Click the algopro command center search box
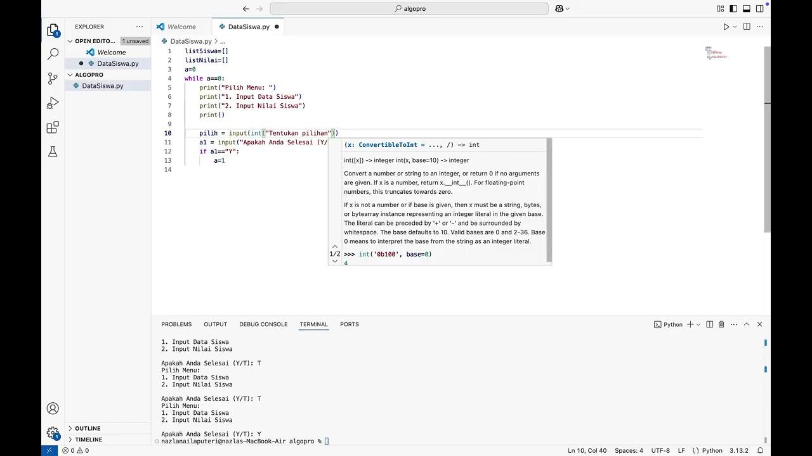The width and height of the screenshot is (812, 456). point(409,9)
